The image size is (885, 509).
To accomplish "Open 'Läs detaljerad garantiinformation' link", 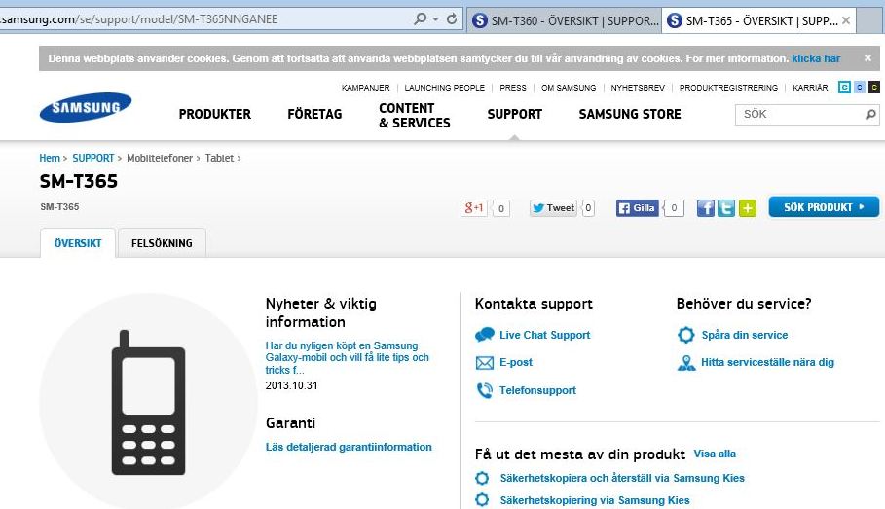I will pyautogui.click(x=349, y=447).
